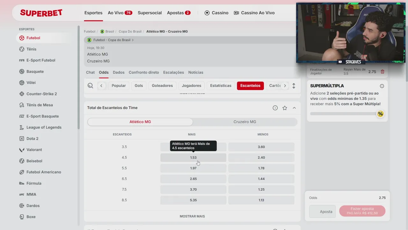Select Menos 6.5 odds 1.44
This screenshot has width=408, height=230.
point(261,179)
